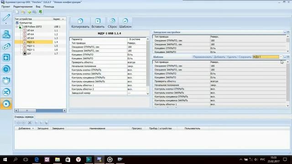Click Сохранить in the template panel
Image resolution: width=292 pixels, height=164 pixels.
click(x=245, y=57)
